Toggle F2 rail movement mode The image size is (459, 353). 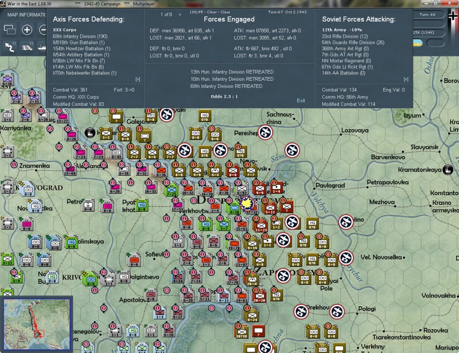(x=27, y=47)
